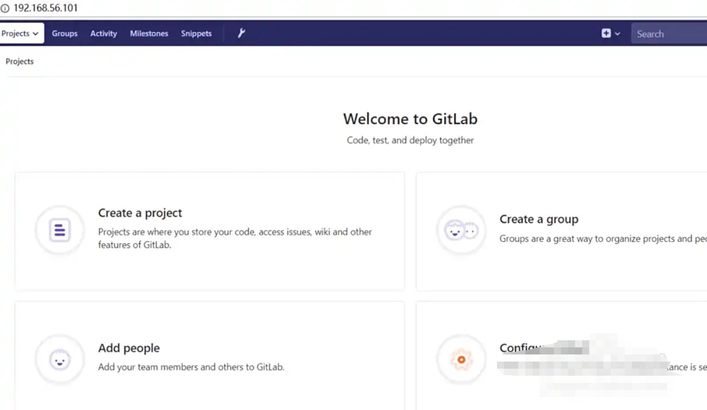707x410 pixels.
Task: Open the chevron next to the plus icon
Action: (x=617, y=34)
